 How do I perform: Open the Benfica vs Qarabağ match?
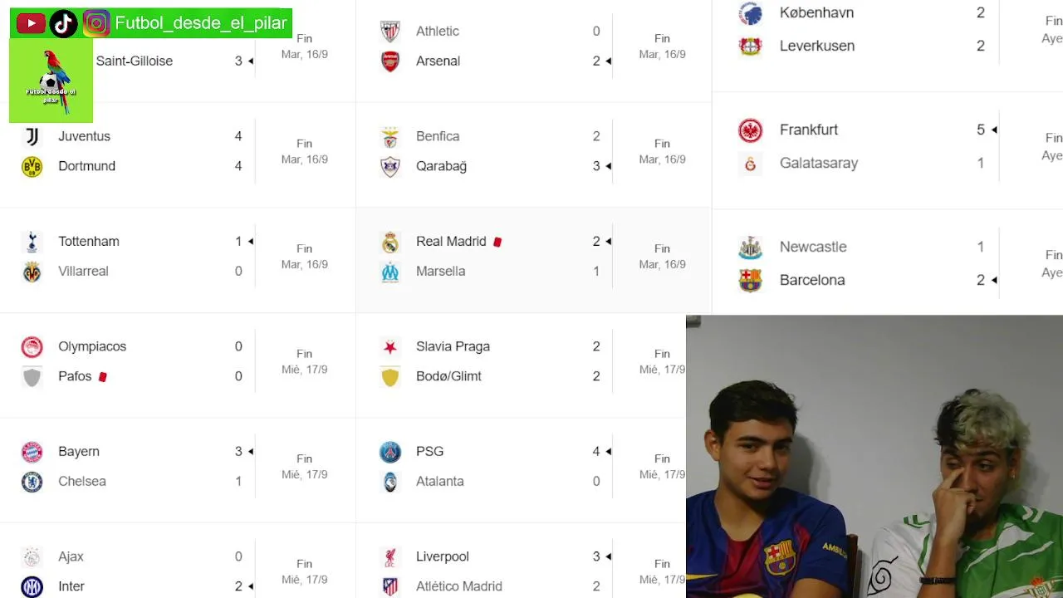533,154
